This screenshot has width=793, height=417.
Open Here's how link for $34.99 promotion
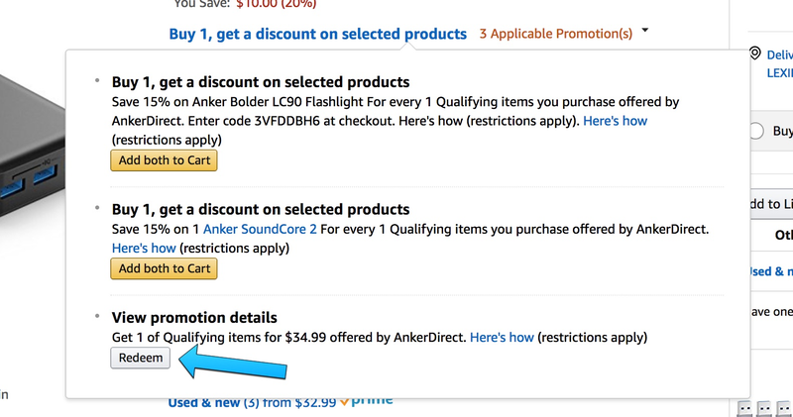click(502, 337)
